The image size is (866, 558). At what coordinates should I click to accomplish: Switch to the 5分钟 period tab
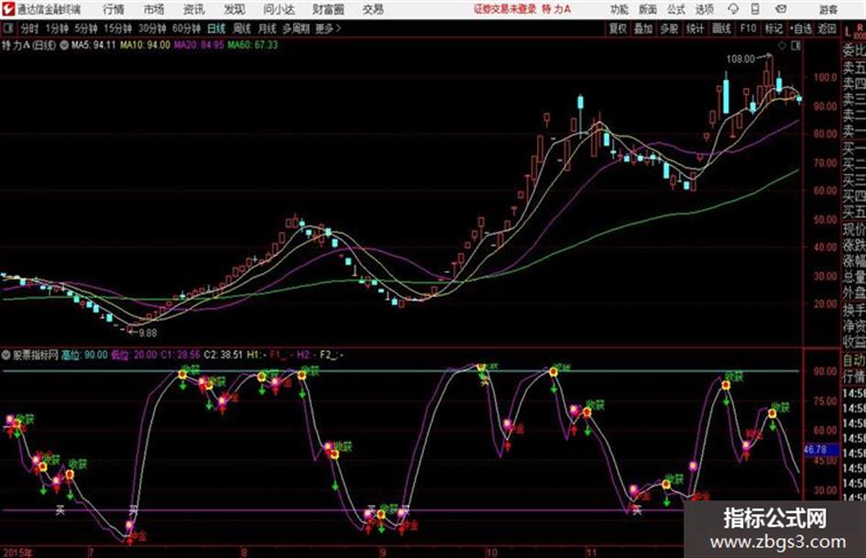[85, 28]
